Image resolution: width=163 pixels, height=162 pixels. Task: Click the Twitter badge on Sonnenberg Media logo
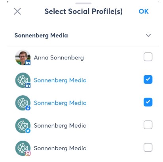pos(28,131)
